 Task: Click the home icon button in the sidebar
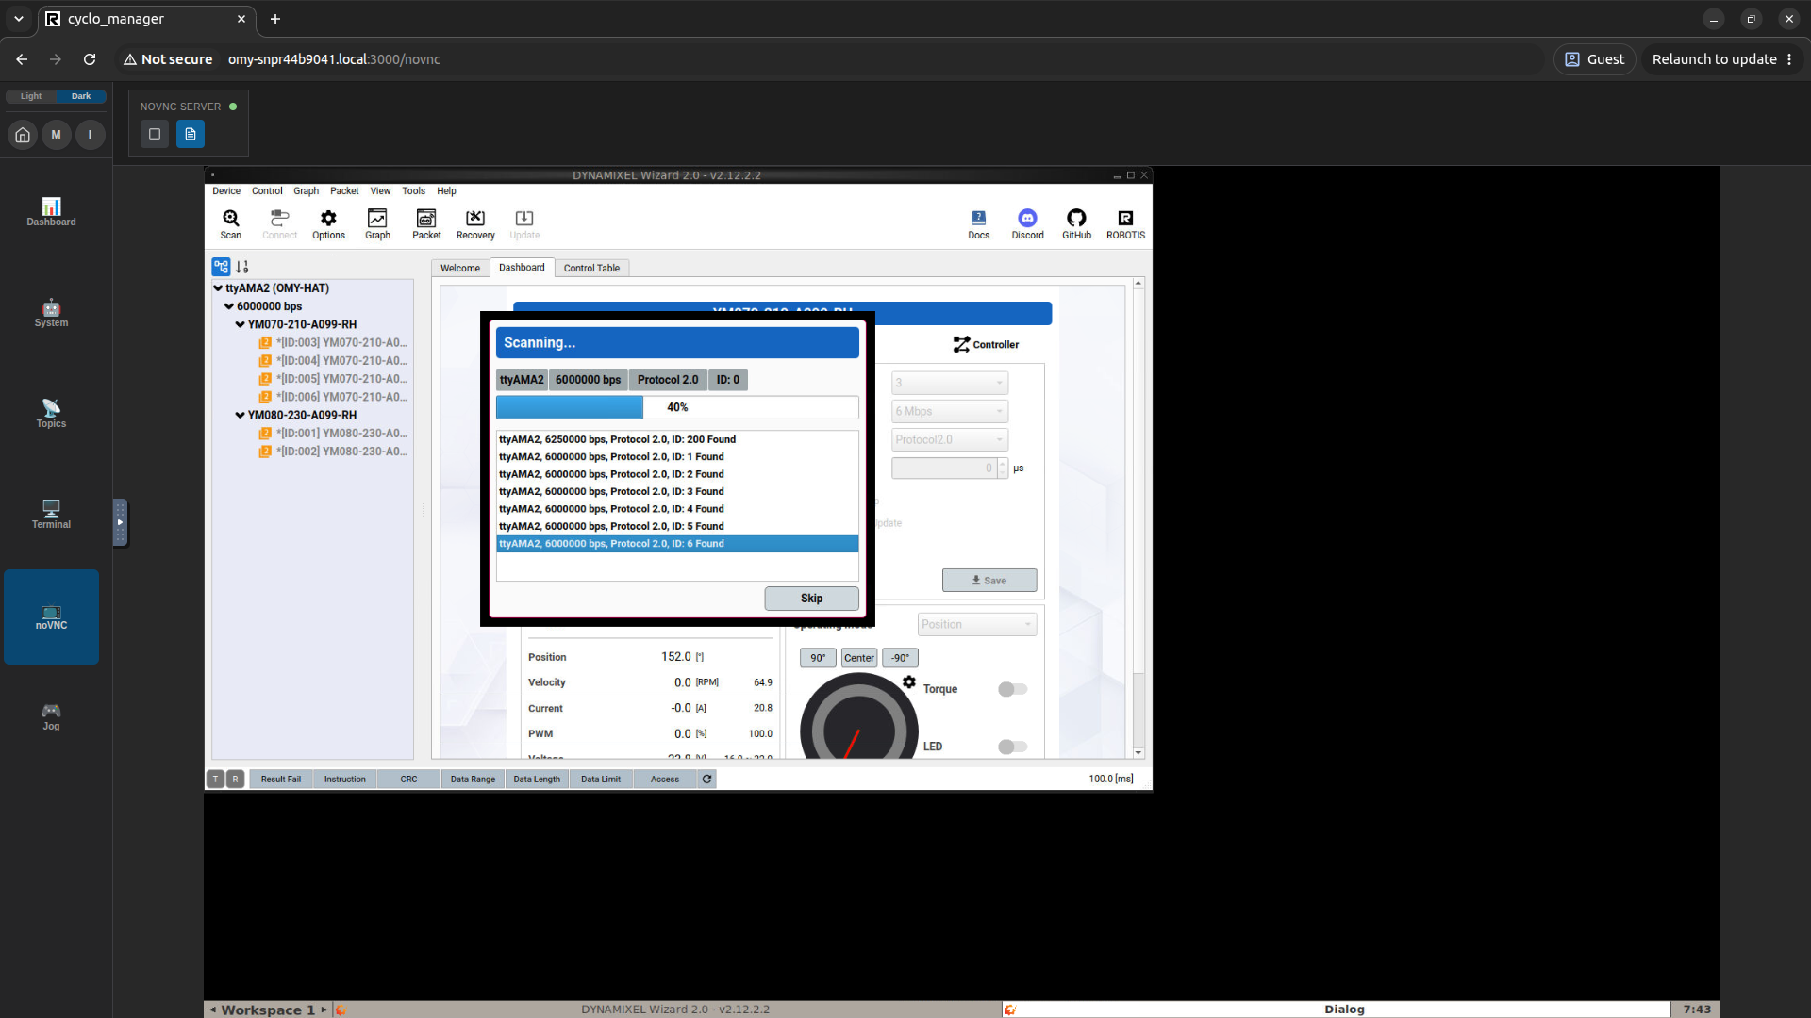click(23, 135)
